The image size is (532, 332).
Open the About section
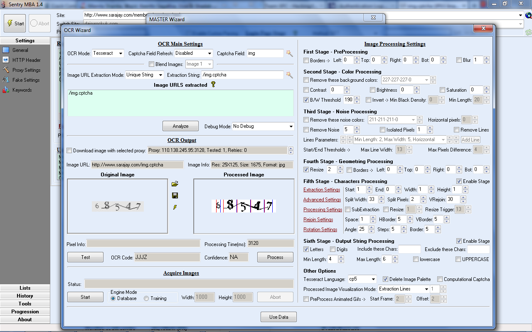(25, 320)
